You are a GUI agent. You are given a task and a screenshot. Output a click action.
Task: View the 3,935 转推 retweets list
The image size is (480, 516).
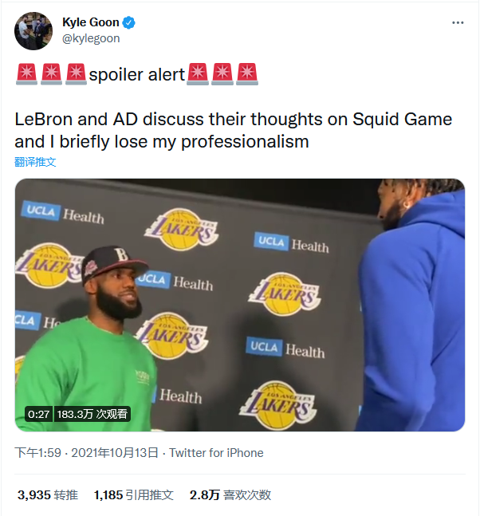click(x=48, y=495)
